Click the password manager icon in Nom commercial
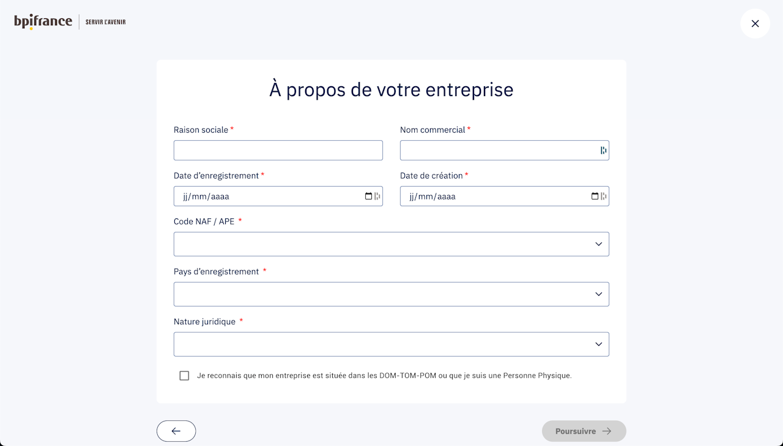 coord(603,151)
